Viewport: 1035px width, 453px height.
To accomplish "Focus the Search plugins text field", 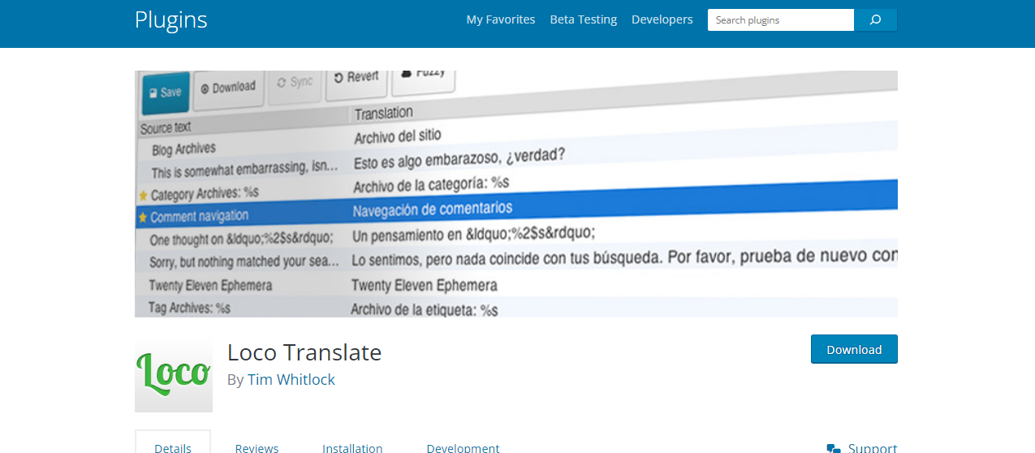I will point(780,20).
